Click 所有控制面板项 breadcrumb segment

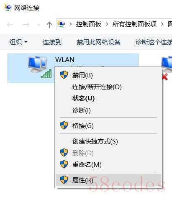click(134, 24)
